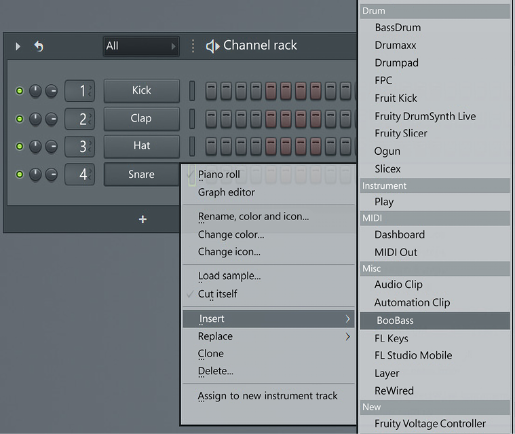This screenshot has height=434, width=515.
Task: Click the Hat channel selector bar
Action: click(x=192, y=146)
